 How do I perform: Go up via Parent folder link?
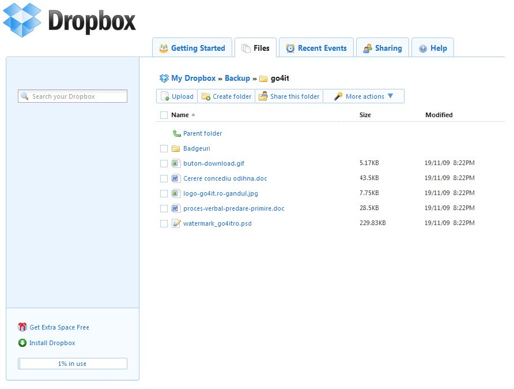[203, 133]
